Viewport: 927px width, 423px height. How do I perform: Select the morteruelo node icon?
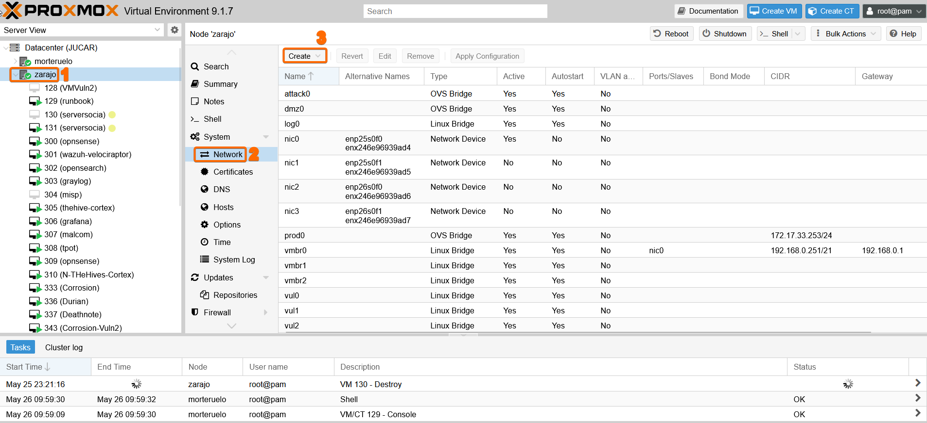[25, 61]
